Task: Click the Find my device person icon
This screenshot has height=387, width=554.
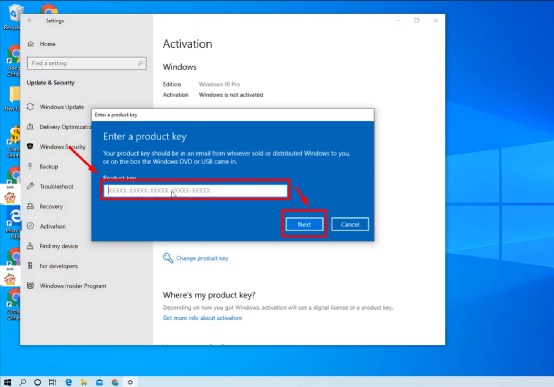Action: pyautogui.click(x=30, y=246)
